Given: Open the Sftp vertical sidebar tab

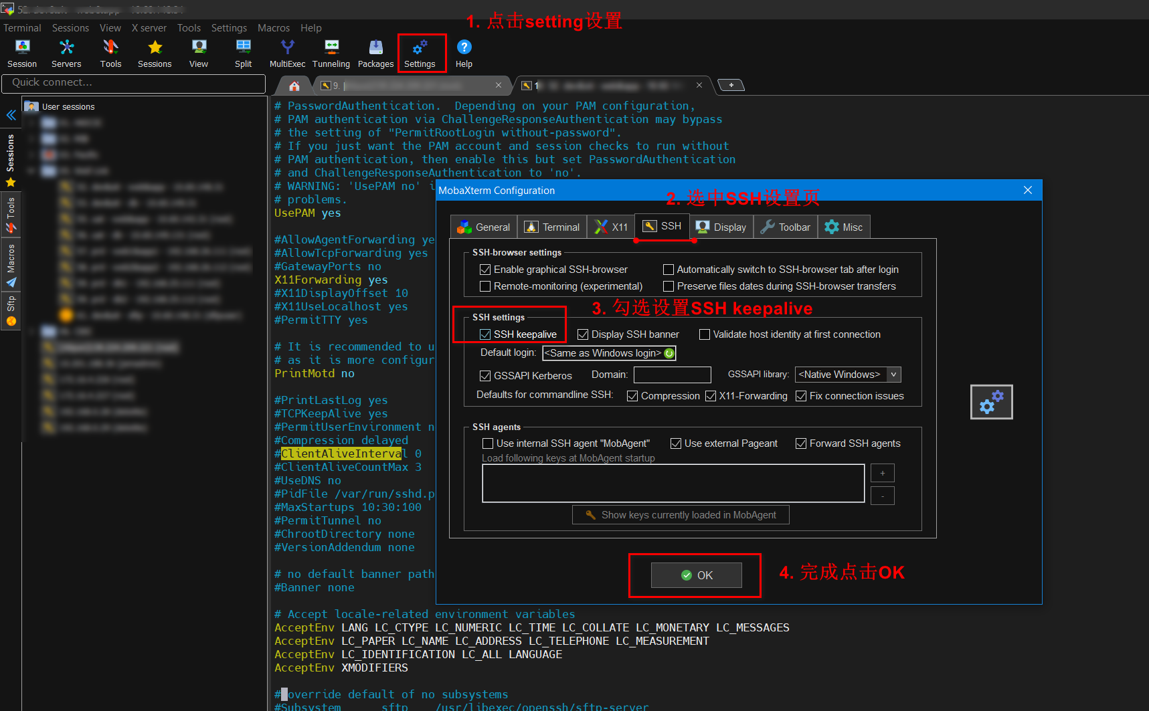Looking at the screenshot, I should point(11,311).
